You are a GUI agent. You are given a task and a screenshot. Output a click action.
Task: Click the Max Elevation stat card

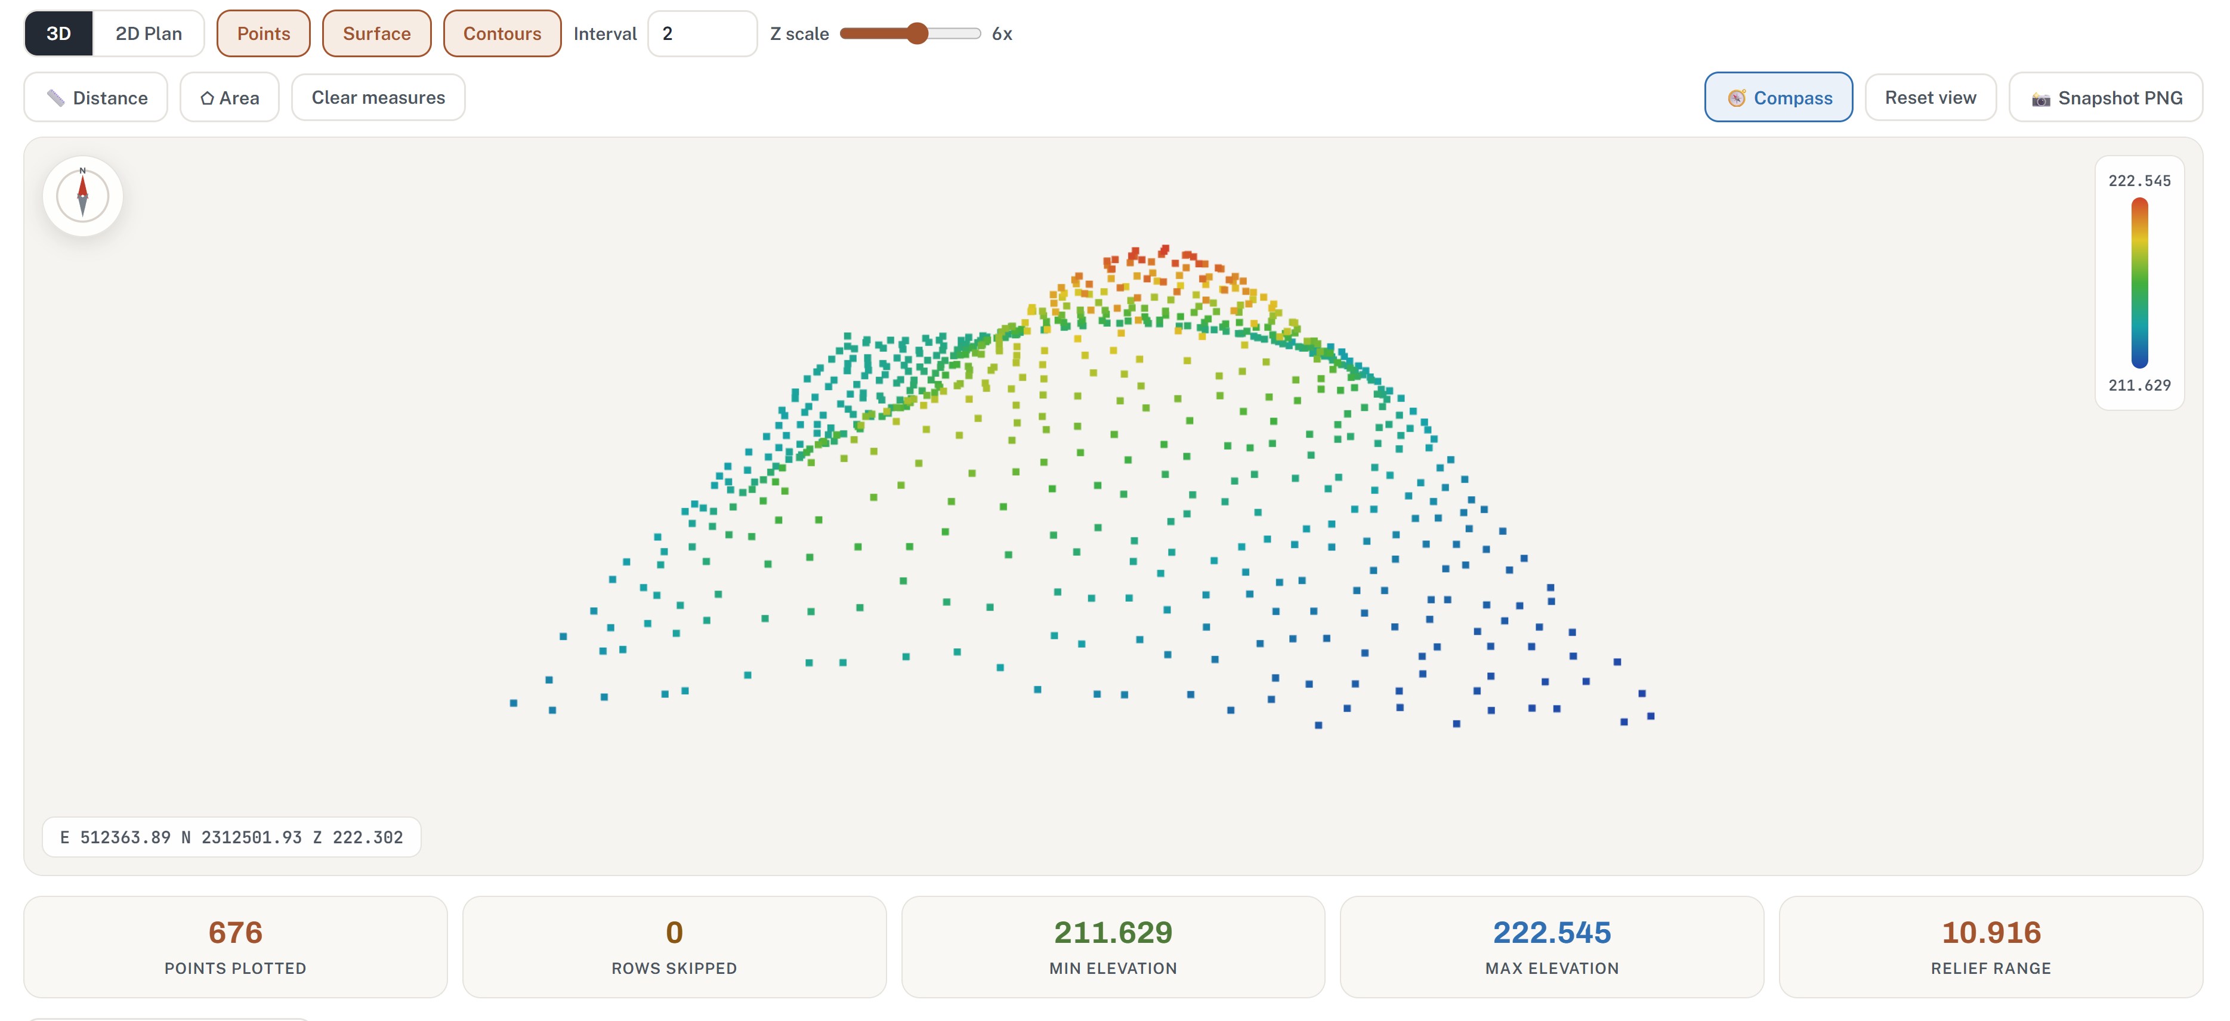click(x=1551, y=946)
